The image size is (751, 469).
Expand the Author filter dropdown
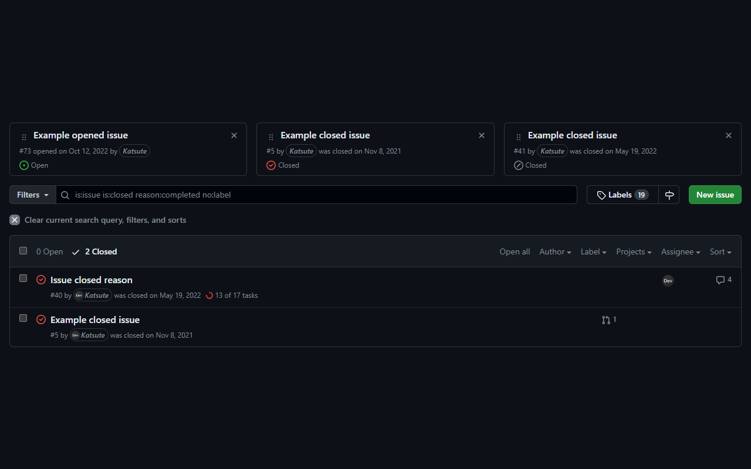coord(555,252)
